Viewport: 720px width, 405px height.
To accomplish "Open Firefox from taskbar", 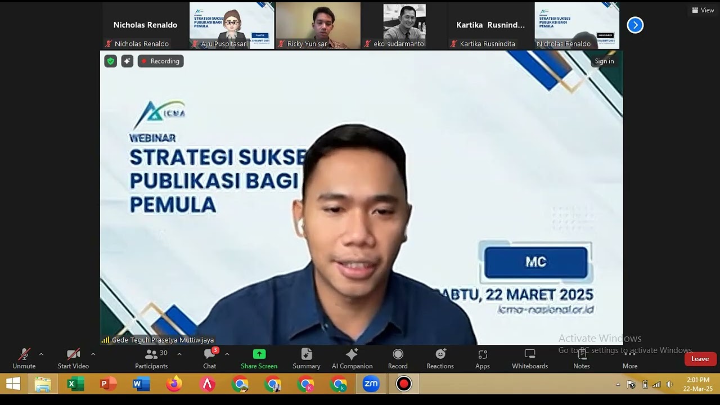I will click(174, 384).
